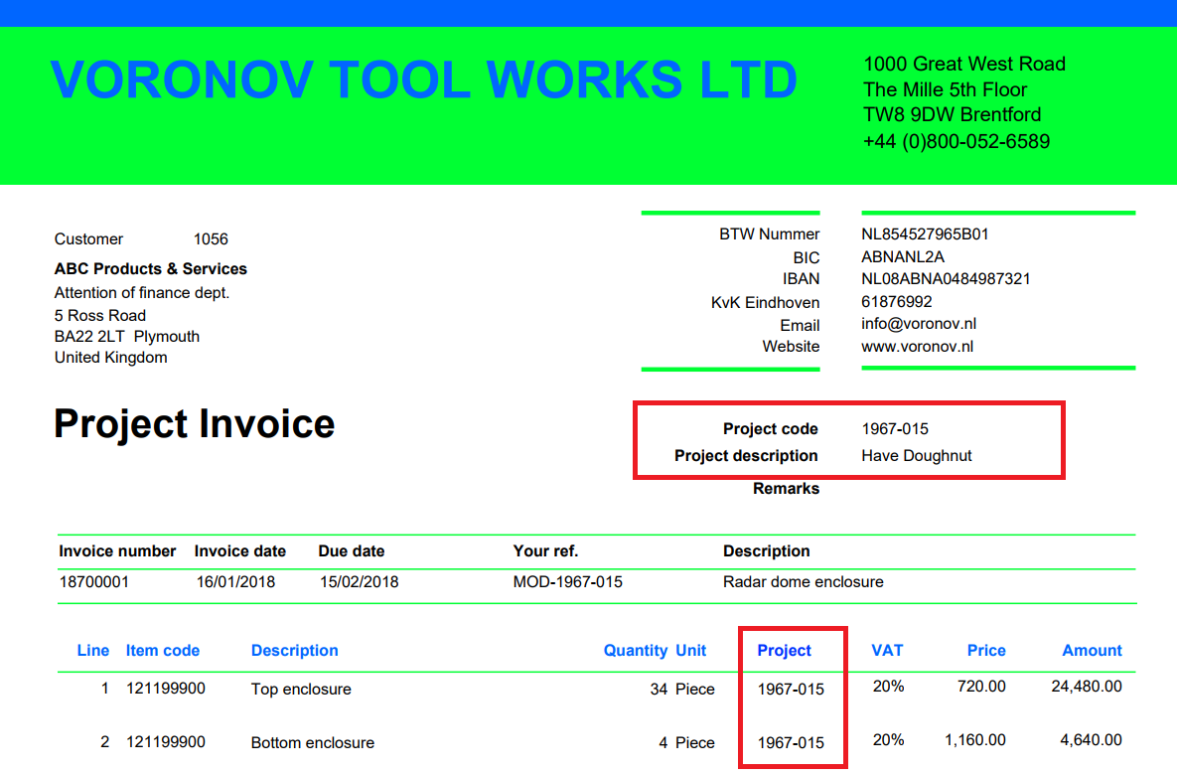Select the Top enclosure line item

301,689
